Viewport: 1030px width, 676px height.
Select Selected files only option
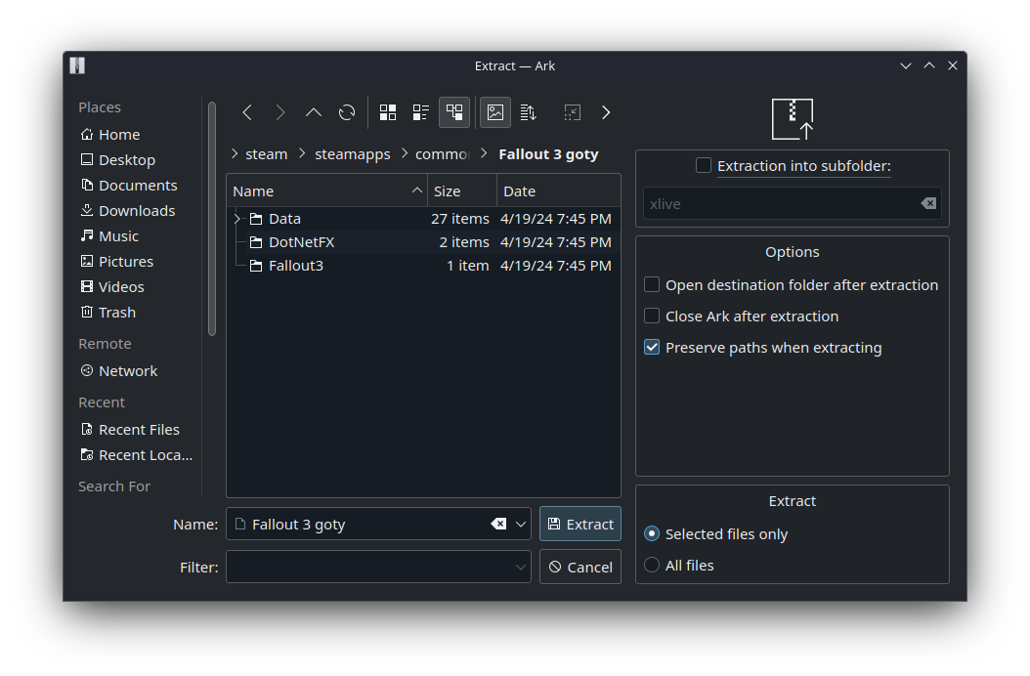point(652,533)
